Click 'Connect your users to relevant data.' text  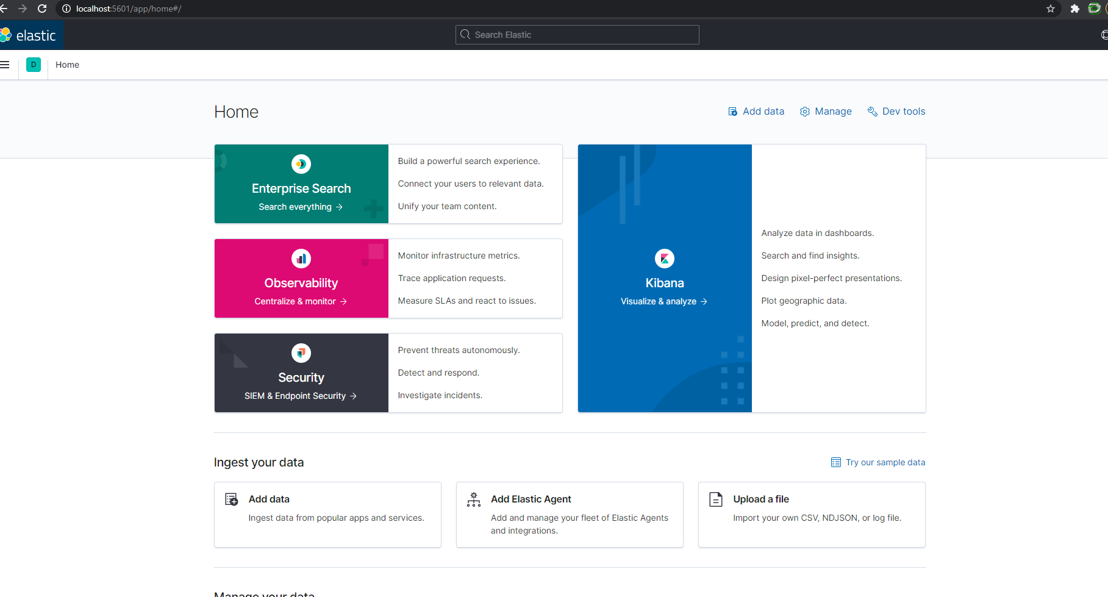pos(471,184)
